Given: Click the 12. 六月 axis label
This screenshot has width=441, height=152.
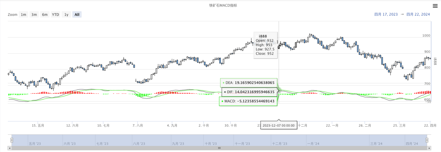Looking at the screenshot, I should click(73, 125).
